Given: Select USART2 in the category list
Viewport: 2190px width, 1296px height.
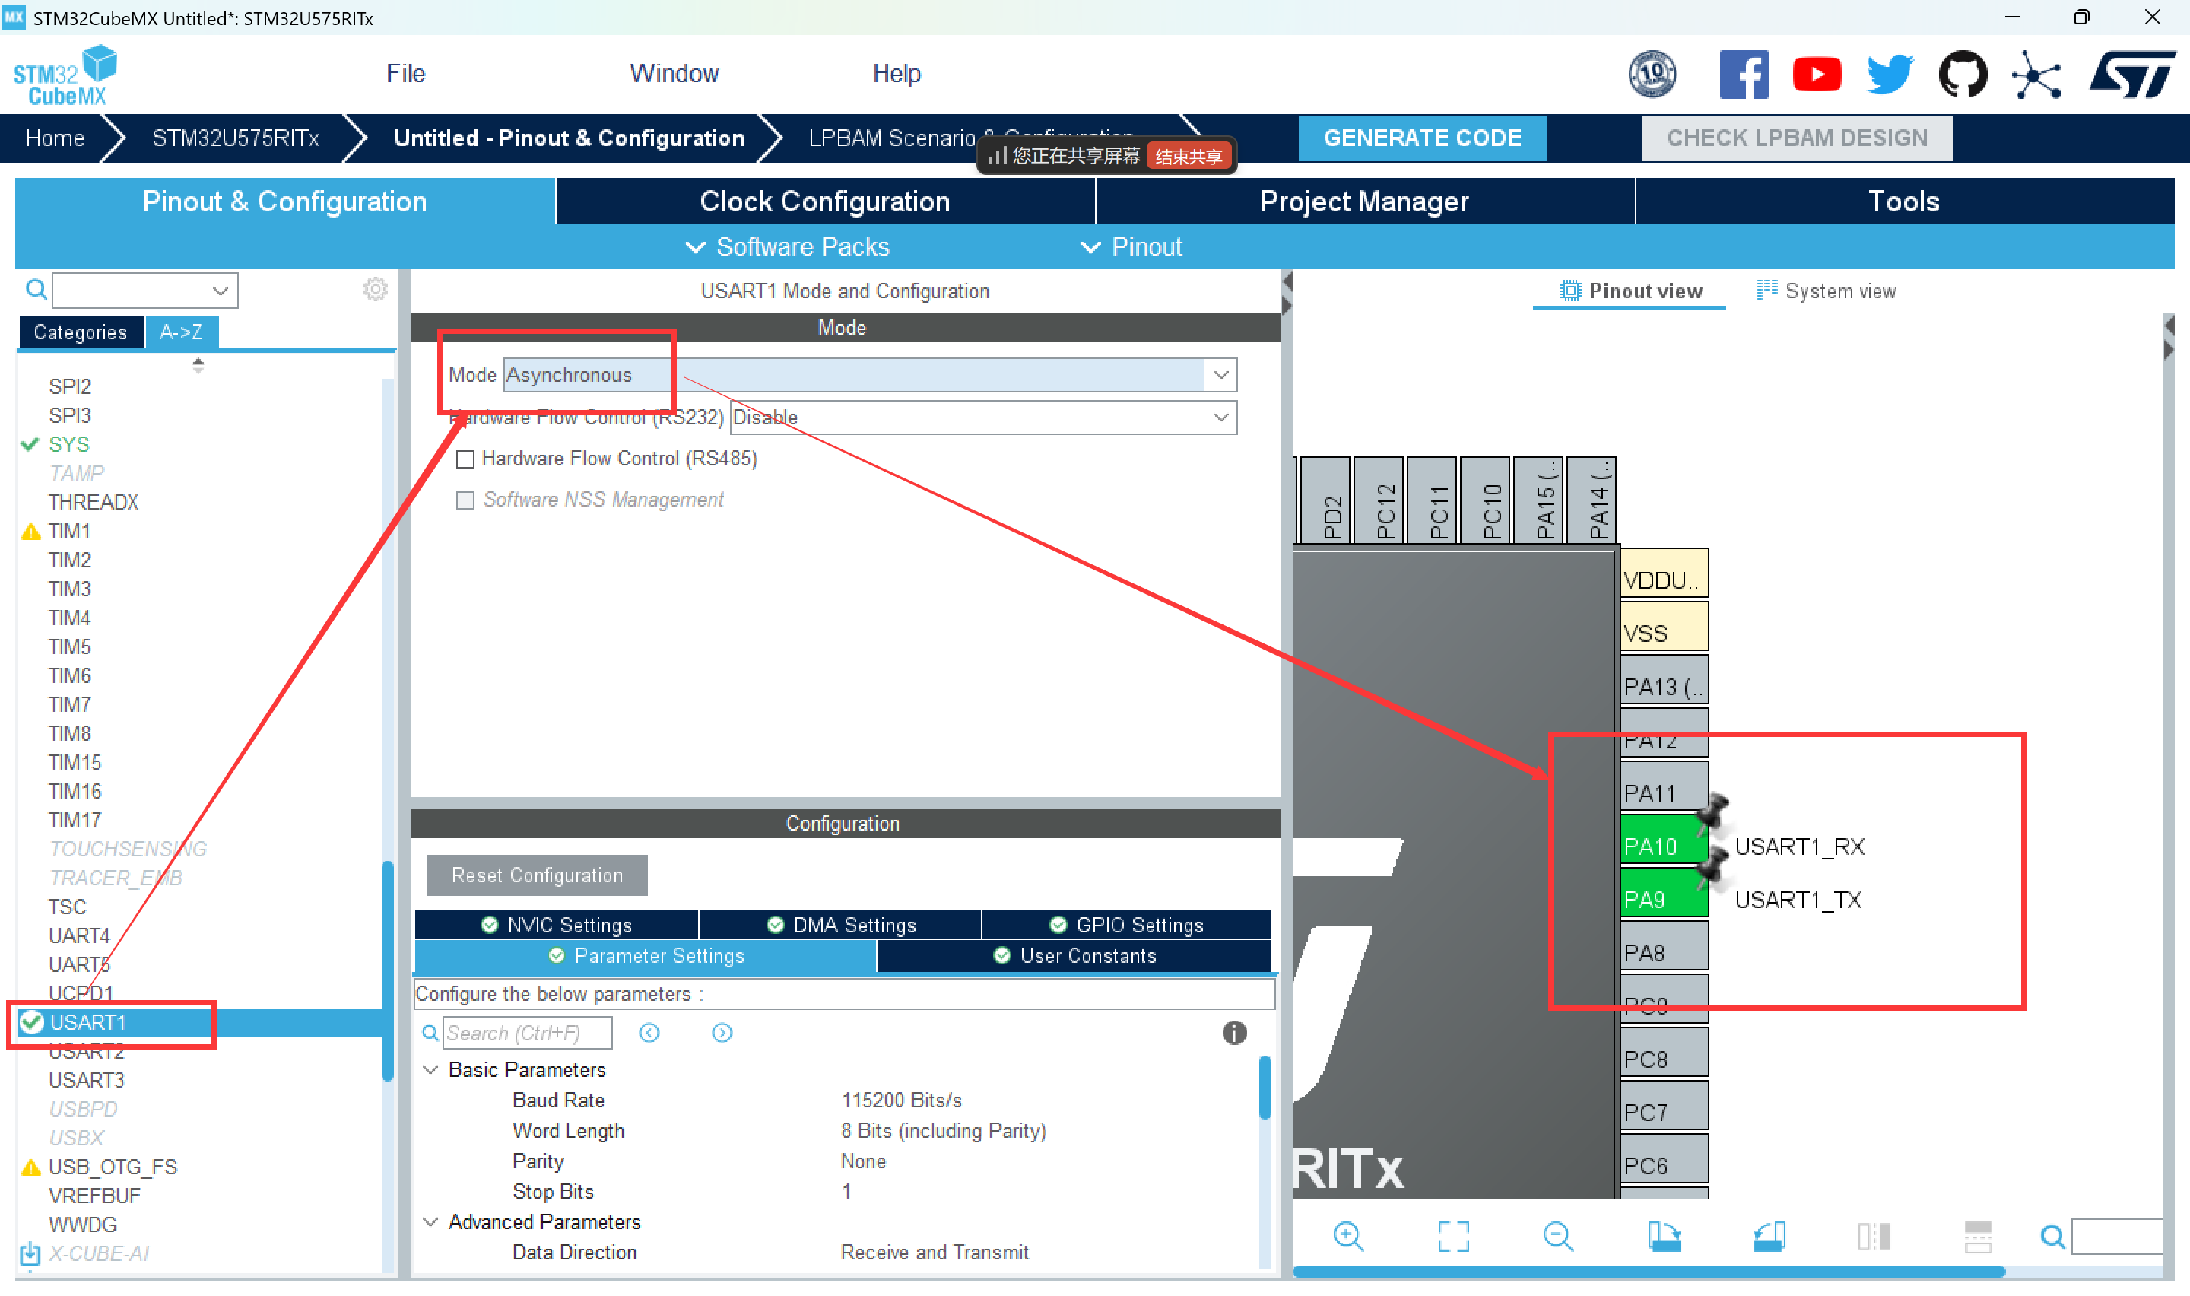Looking at the screenshot, I should pyautogui.click(x=85, y=1053).
